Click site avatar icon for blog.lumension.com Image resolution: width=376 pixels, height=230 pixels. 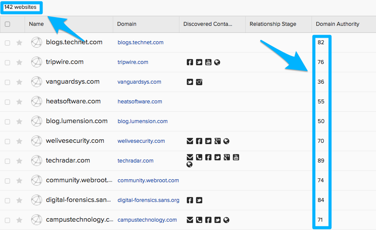36,121
